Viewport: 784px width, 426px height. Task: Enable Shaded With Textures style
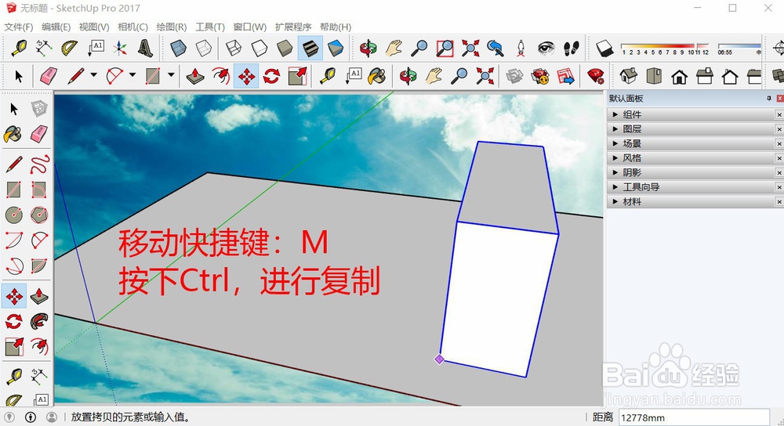pyautogui.click(x=310, y=48)
